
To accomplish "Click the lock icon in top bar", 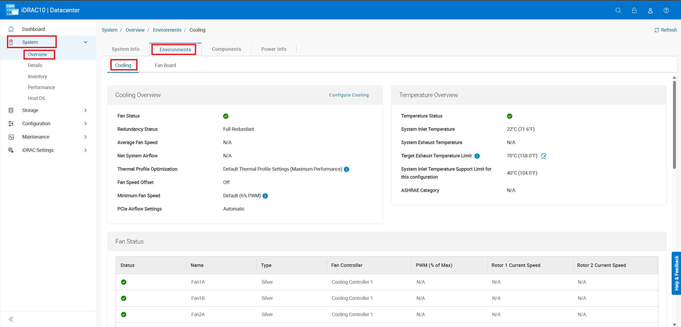I will [x=634, y=10].
